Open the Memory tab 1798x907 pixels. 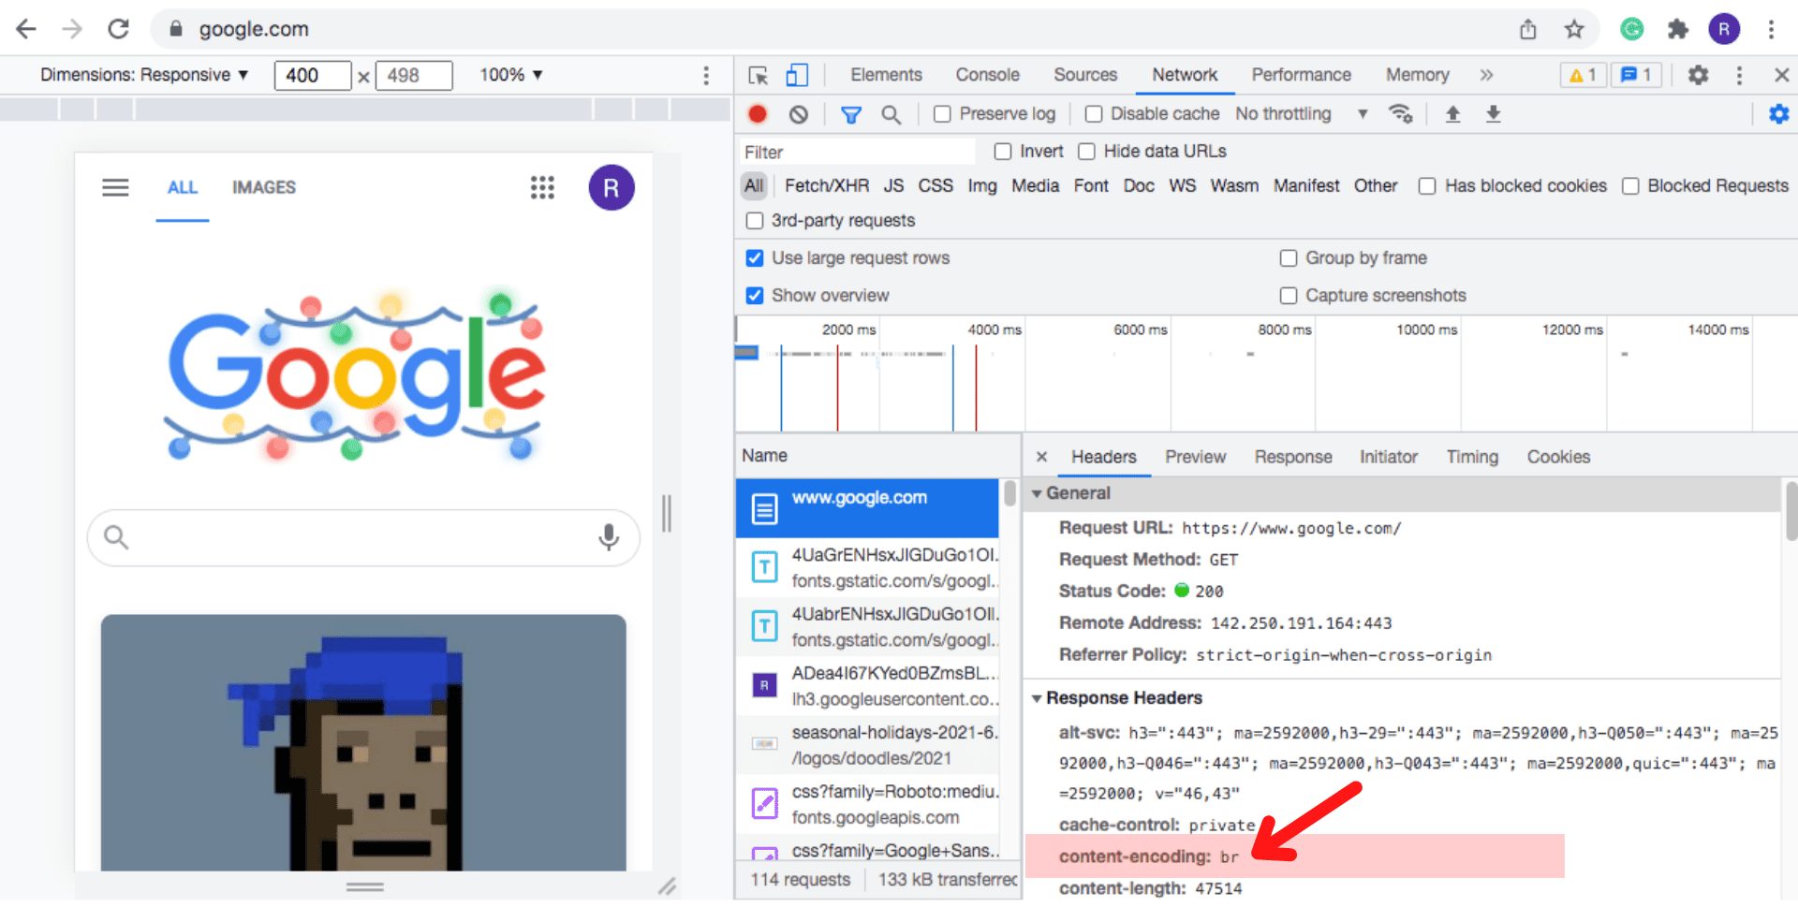[x=1417, y=75]
